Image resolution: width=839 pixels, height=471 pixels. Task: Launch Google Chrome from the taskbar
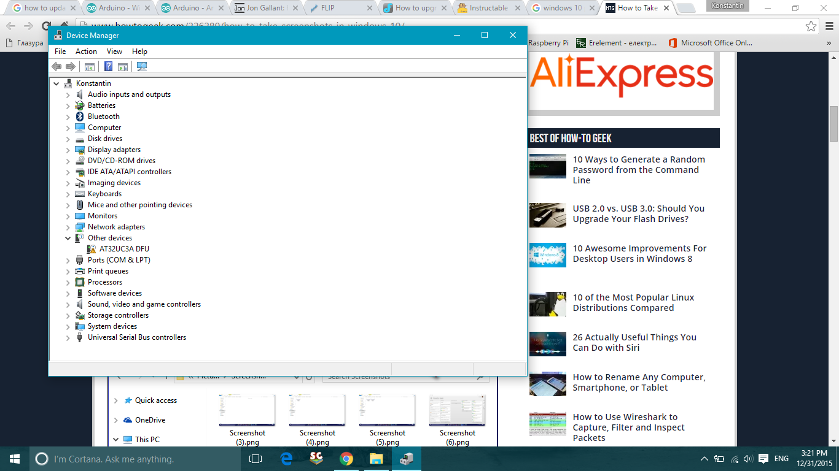tap(347, 458)
